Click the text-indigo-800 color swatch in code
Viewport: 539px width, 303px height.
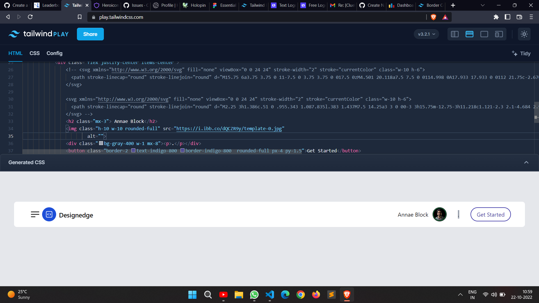[133, 151]
